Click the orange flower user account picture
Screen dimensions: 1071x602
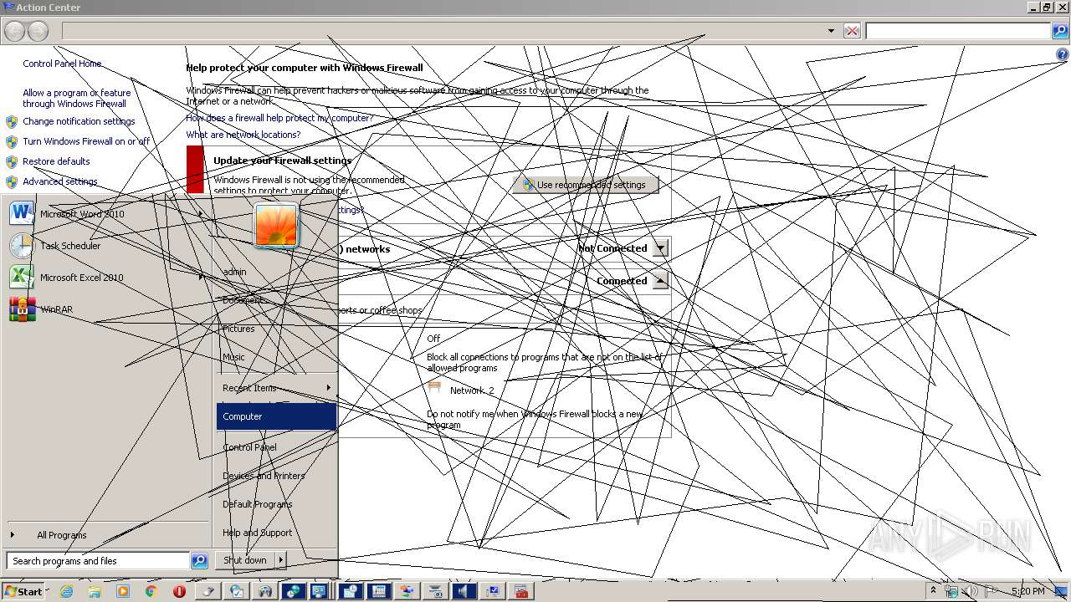click(x=276, y=226)
